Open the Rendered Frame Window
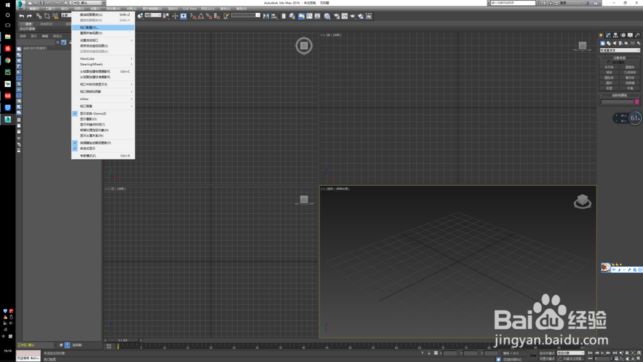The height and width of the screenshot is (362, 643). [x=345, y=16]
